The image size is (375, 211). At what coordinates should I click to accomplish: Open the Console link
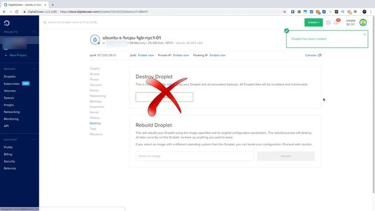point(313,55)
